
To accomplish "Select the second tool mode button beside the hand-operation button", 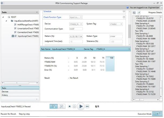I will 62,106.
